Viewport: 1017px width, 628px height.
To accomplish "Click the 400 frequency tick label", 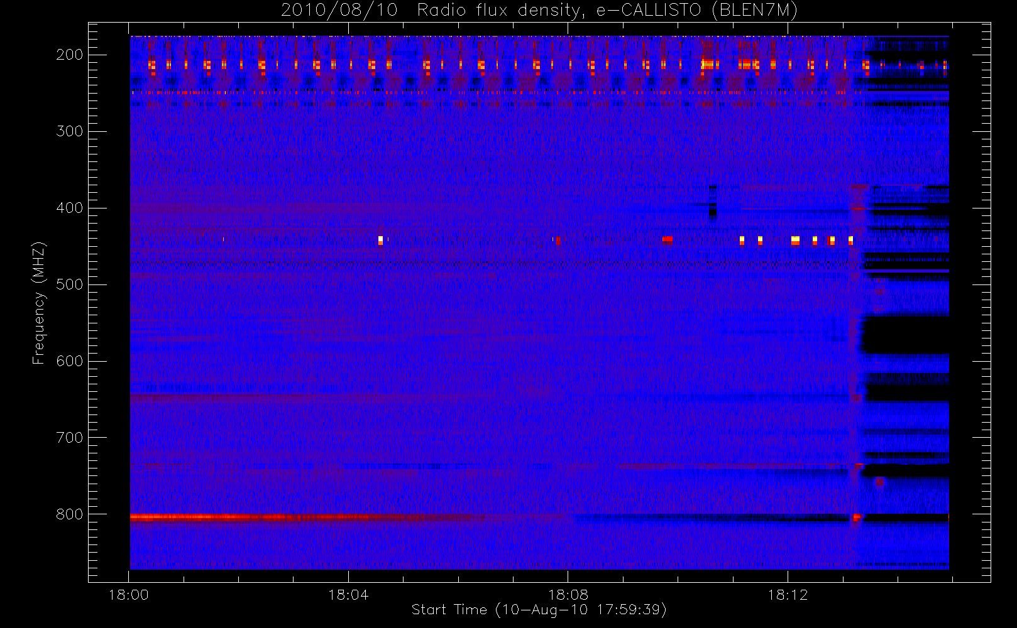I will coord(70,208).
